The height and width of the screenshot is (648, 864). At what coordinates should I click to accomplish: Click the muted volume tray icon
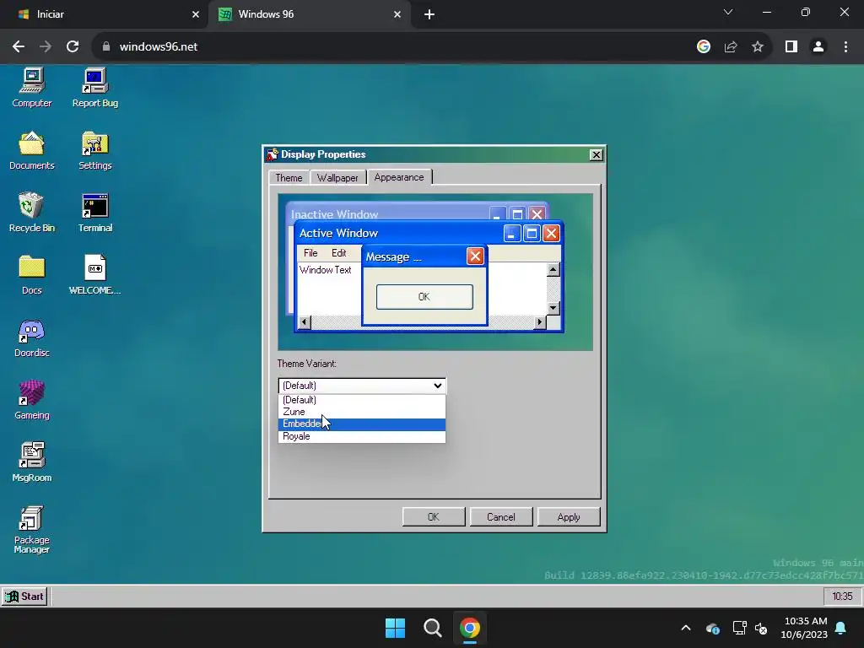(761, 628)
